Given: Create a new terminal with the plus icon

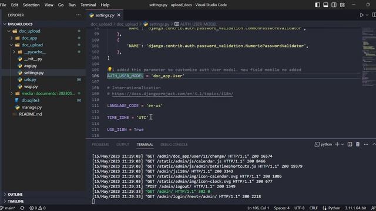Looking at the screenshot, I should (337, 144).
